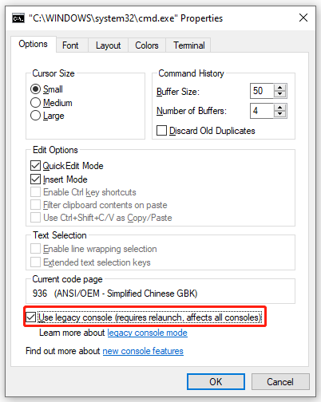The image size is (321, 402).
Task: Open the Layout tab
Action: [108, 45]
